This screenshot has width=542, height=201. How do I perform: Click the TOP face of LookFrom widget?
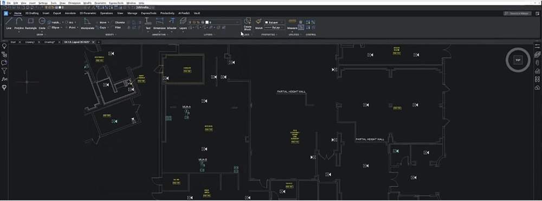pyautogui.click(x=518, y=60)
